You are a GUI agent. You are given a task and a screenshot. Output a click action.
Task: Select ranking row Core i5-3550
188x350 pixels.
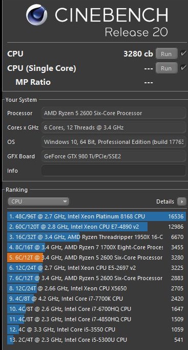[x=96, y=329]
